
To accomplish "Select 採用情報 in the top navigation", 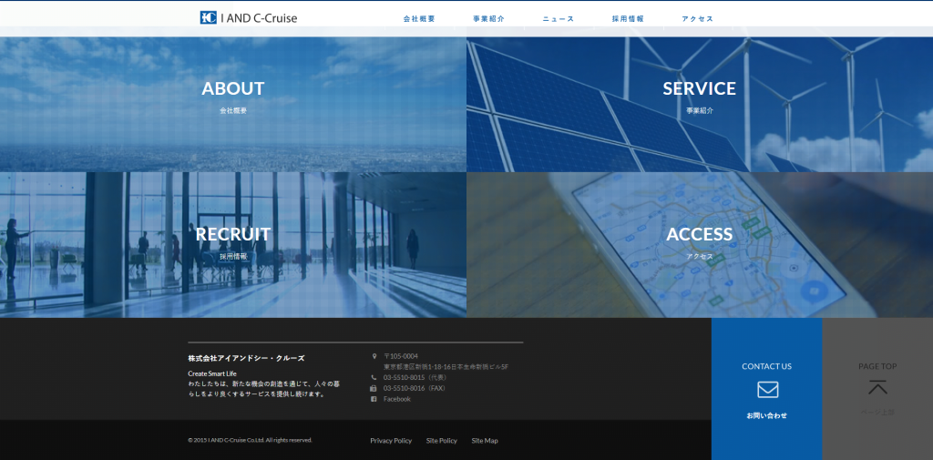I will click(628, 18).
